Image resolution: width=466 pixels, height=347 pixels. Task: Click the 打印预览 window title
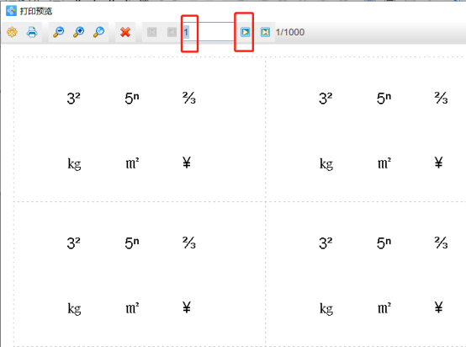click(x=36, y=11)
